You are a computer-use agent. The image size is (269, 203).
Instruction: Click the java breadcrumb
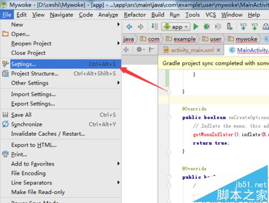(129, 39)
